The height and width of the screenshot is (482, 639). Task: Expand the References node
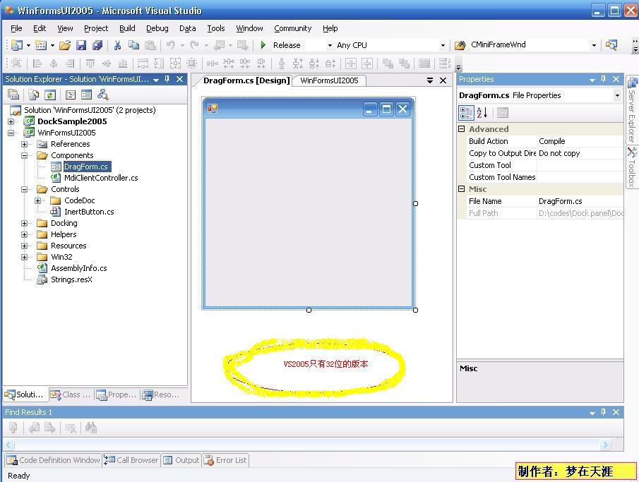tap(25, 144)
